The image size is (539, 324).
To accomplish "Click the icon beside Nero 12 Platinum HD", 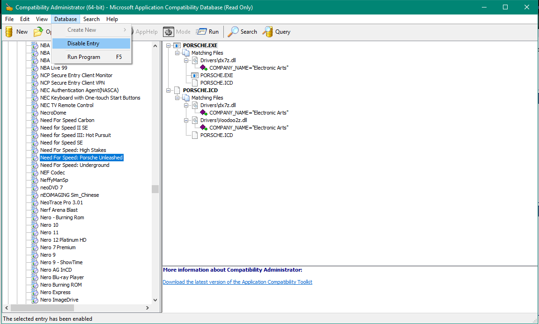I will coord(35,240).
